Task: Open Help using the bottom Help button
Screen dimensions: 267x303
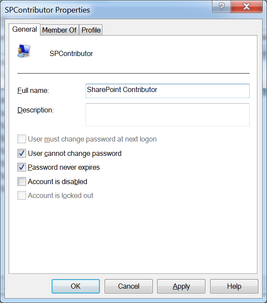Action: coord(234,286)
